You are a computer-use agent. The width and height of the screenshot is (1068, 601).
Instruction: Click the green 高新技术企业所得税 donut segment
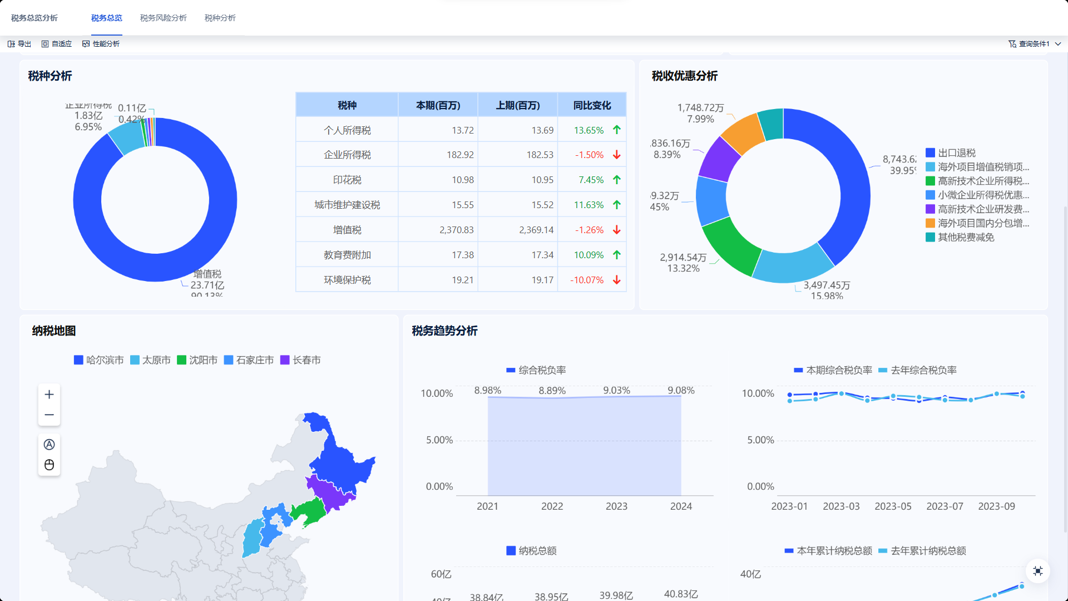click(730, 245)
